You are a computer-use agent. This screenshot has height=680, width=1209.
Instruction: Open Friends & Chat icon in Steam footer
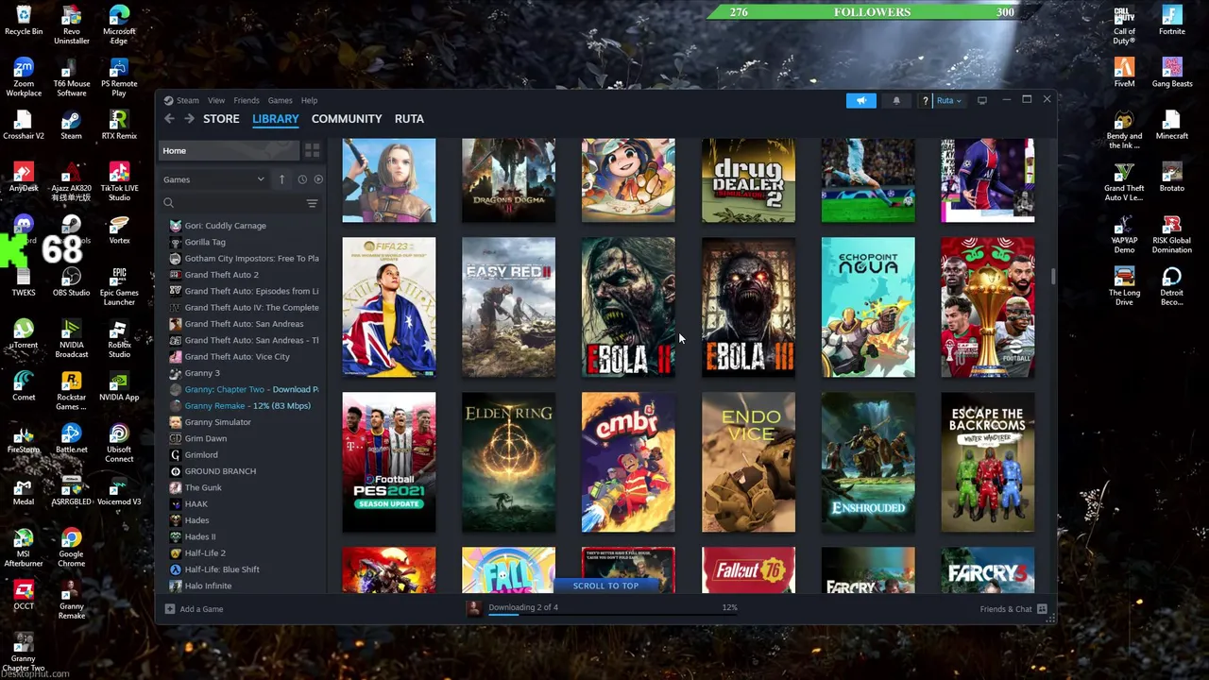coord(1042,609)
